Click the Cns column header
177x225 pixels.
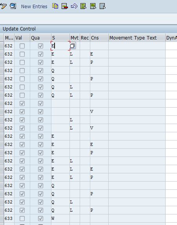(x=99, y=38)
